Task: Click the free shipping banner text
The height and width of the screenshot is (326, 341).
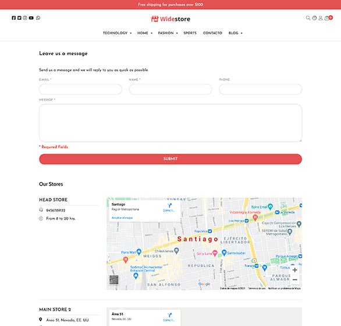Action: pos(170,4)
